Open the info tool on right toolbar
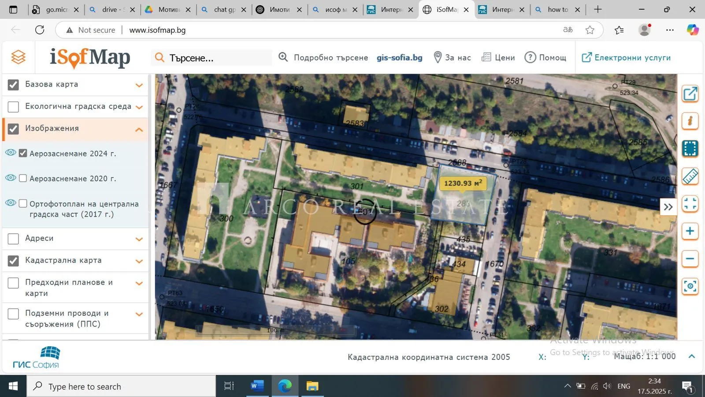 coord(690,121)
